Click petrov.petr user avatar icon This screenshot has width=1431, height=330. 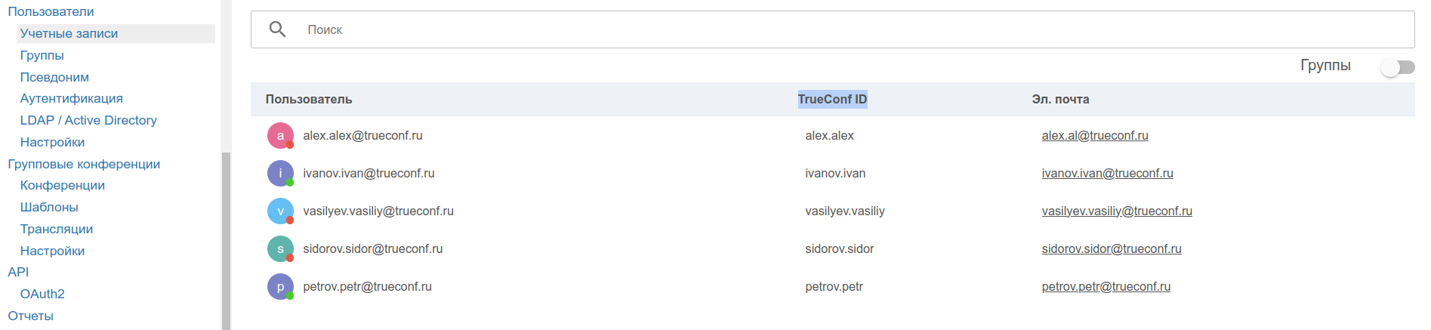(280, 287)
